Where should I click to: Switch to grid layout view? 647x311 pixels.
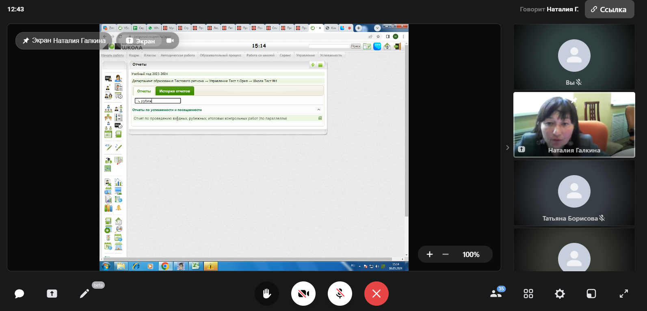[x=528, y=294]
